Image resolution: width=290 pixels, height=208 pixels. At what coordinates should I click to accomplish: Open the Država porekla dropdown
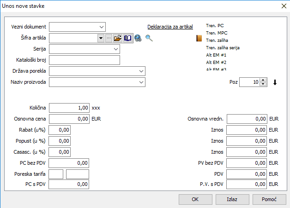pyautogui.click(x=141, y=71)
